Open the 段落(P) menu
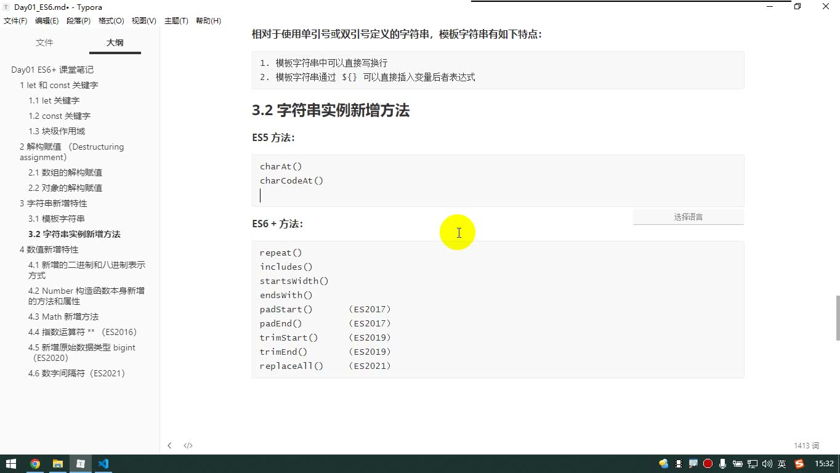Screen dimensions: 840x473 pyautogui.click(x=78, y=21)
